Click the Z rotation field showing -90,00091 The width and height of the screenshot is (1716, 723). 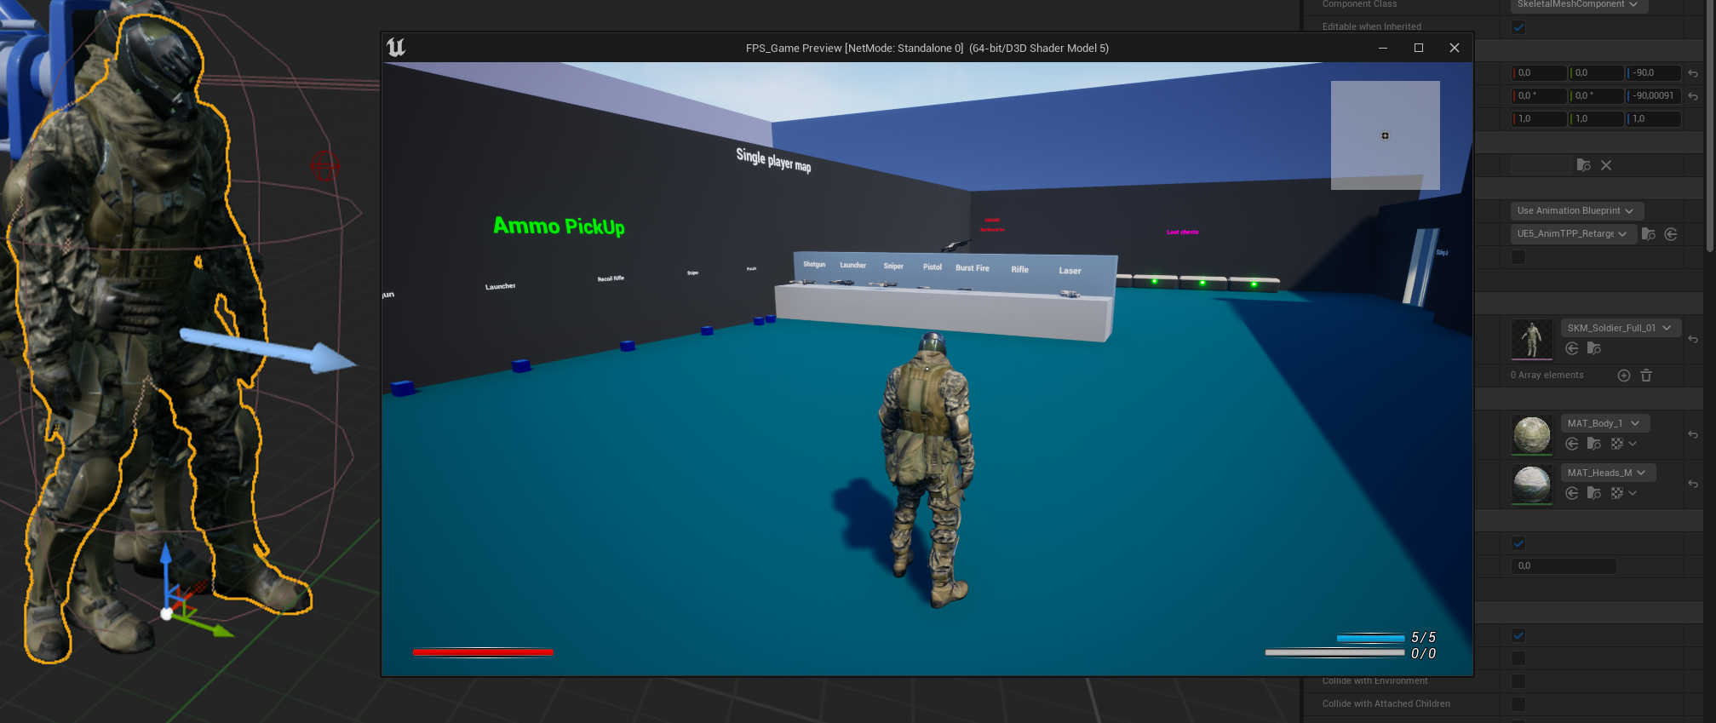pos(1653,96)
